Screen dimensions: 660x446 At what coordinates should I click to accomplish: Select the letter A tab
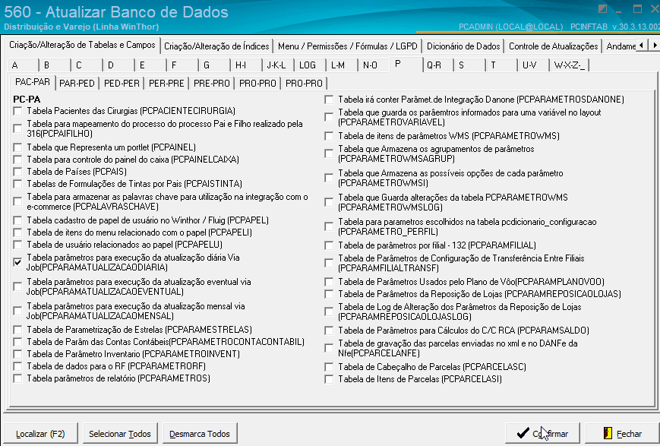coord(23,65)
